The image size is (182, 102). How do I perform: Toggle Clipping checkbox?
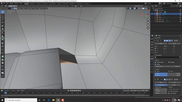[169, 62]
